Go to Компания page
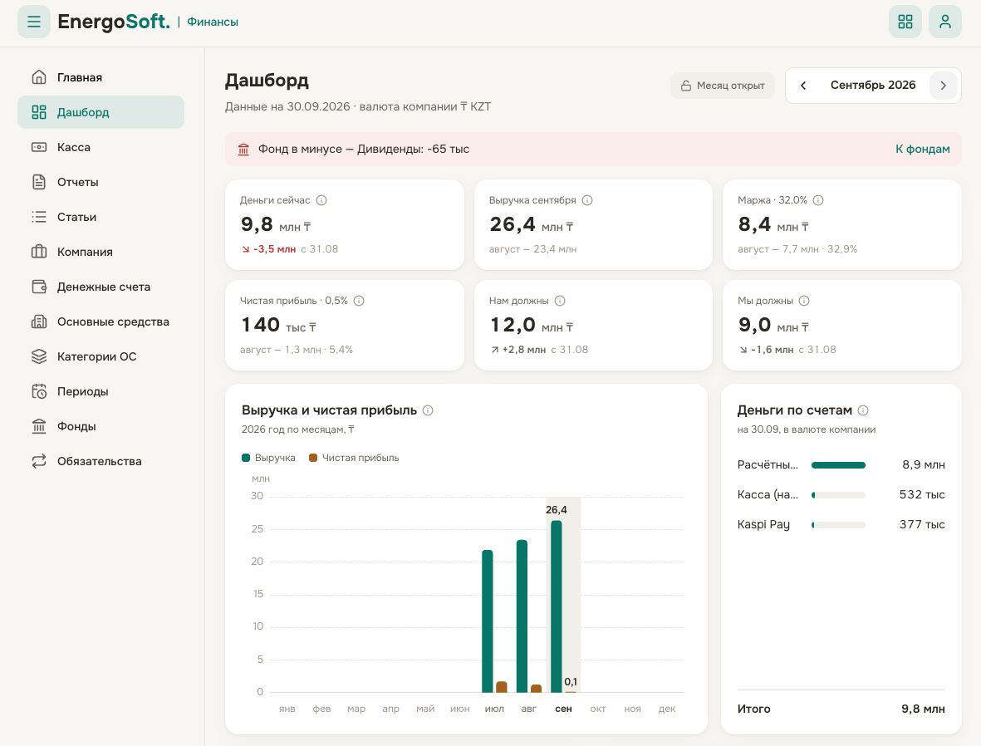 (x=101, y=252)
